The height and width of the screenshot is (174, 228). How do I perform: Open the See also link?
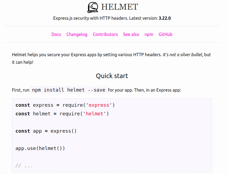pos(131,34)
